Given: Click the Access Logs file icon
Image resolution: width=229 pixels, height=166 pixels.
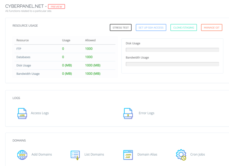Looking at the screenshot, I should pos(22,113).
